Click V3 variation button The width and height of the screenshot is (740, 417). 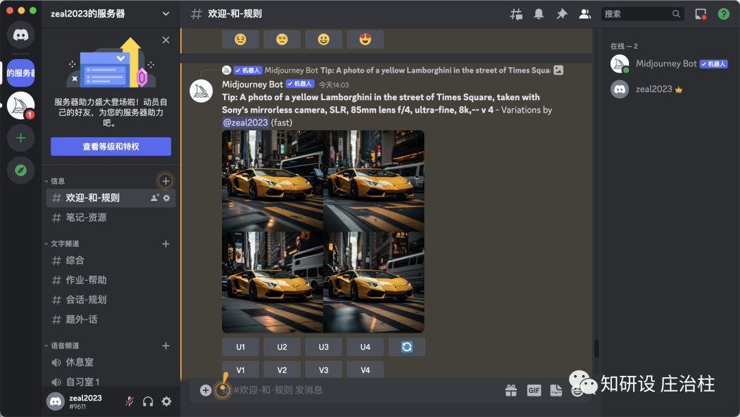323,369
